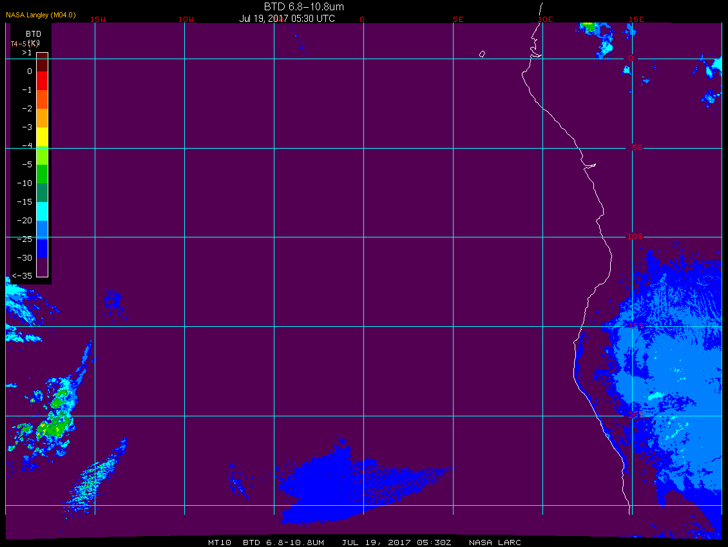Click the bright red legend swatch between 0 and -1

pyautogui.click(x=43, y=80)
